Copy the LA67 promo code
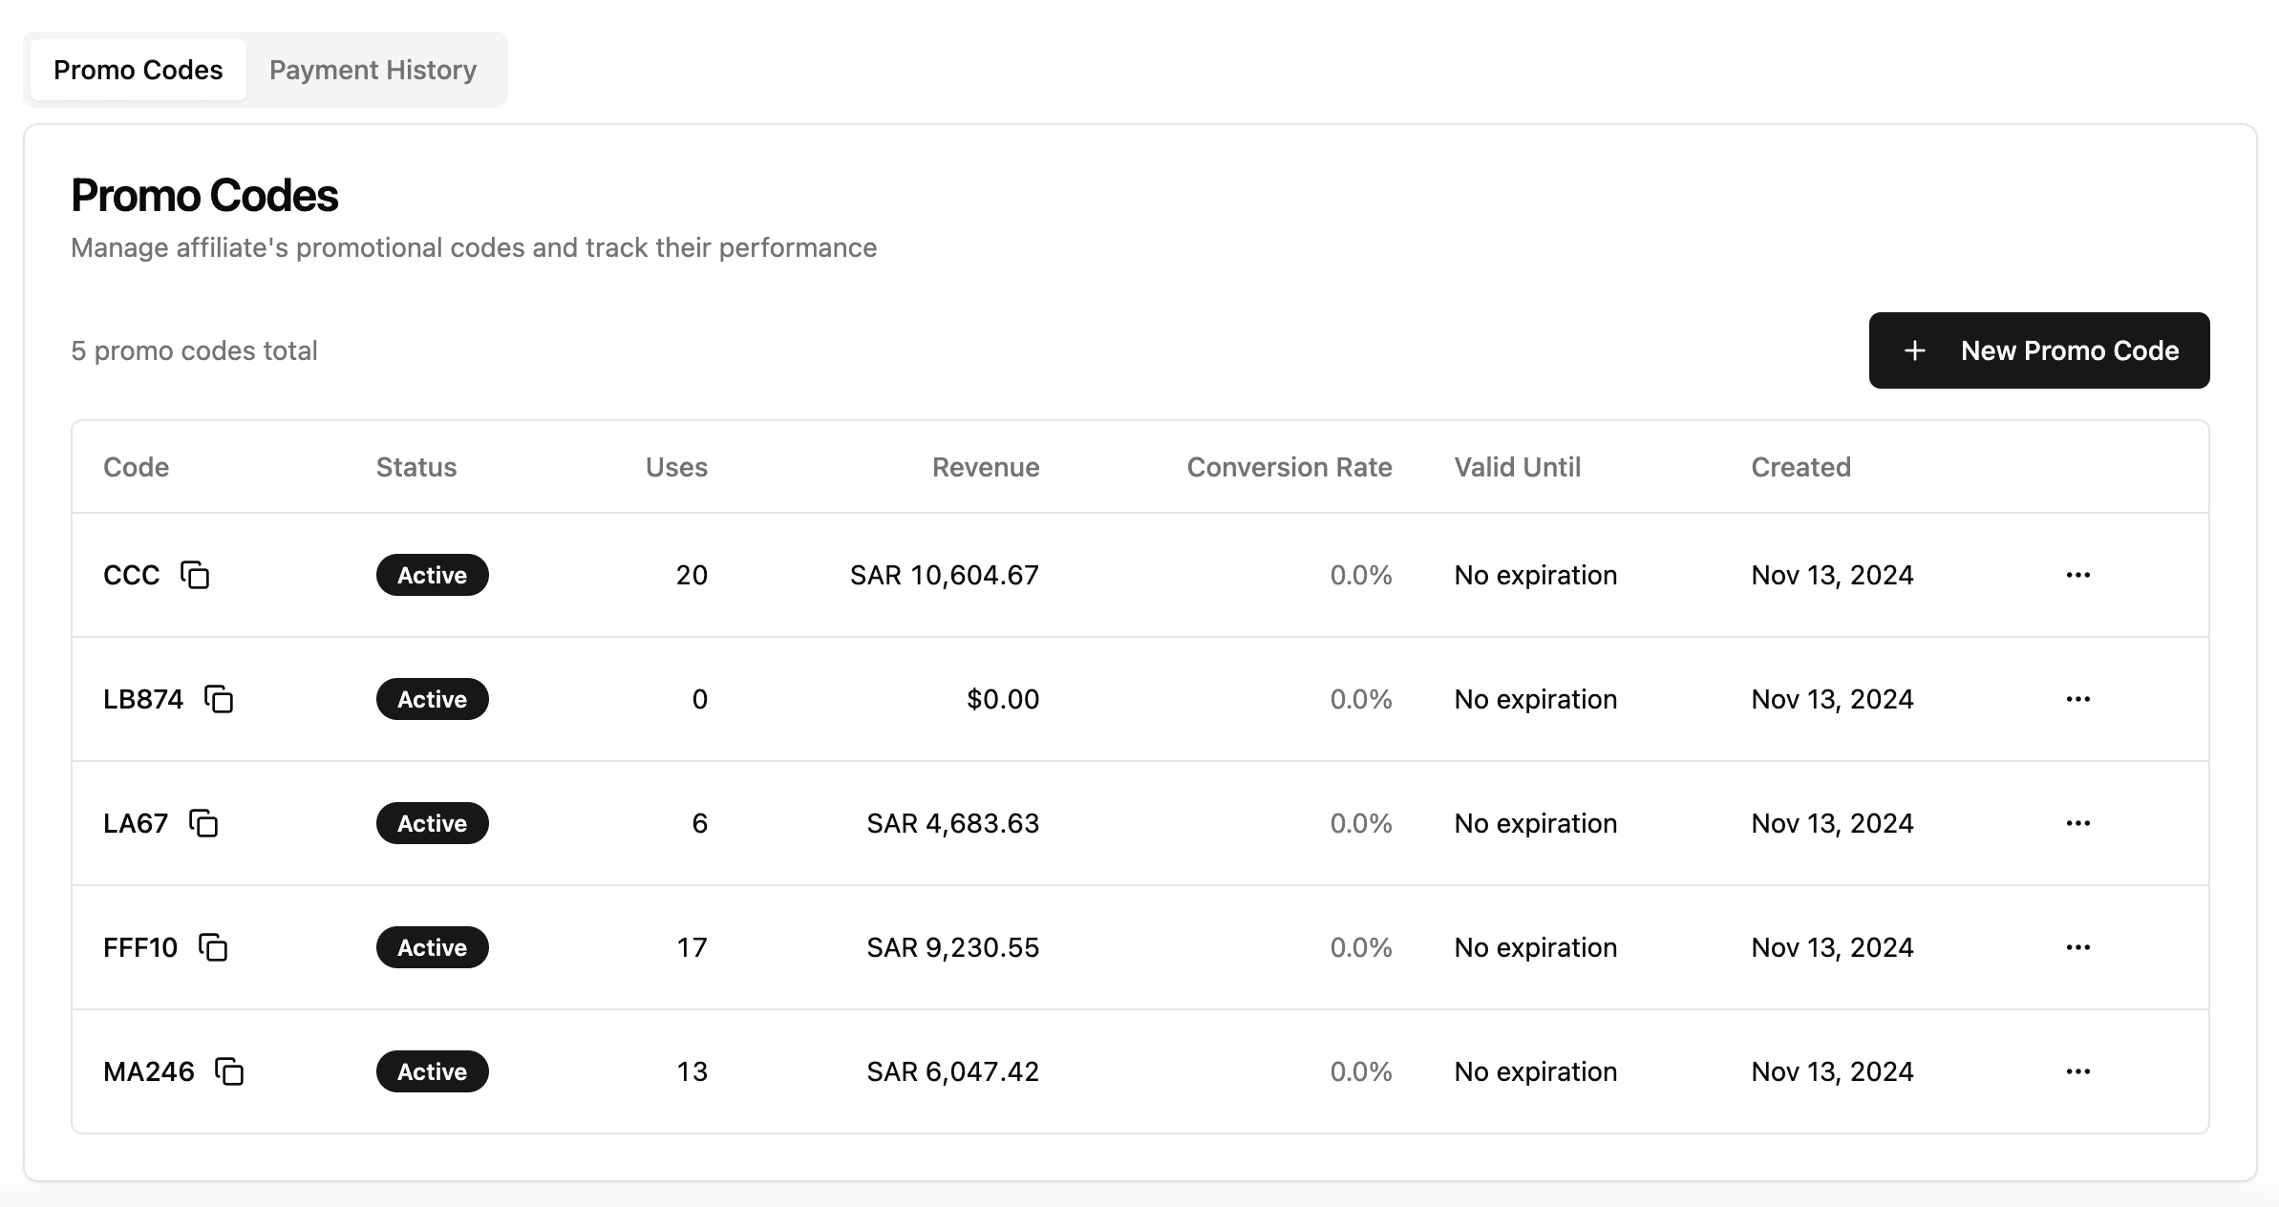This screenshot has width=2279, height=1207. (203, 823)
